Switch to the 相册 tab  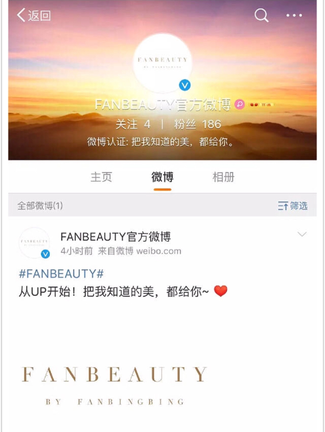click(224, 177)
